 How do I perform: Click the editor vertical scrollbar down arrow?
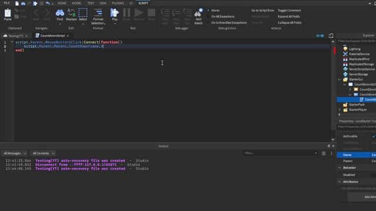pos(333,139)
